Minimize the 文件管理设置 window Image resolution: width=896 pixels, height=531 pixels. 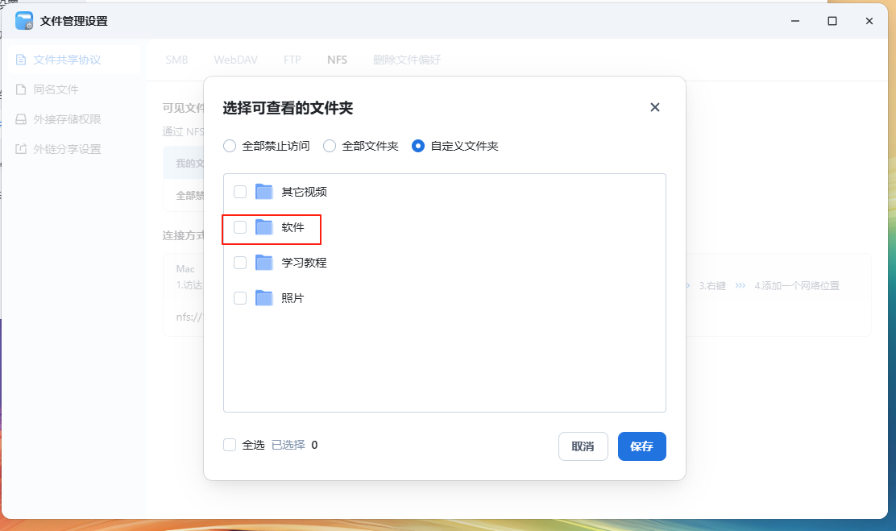794,21
